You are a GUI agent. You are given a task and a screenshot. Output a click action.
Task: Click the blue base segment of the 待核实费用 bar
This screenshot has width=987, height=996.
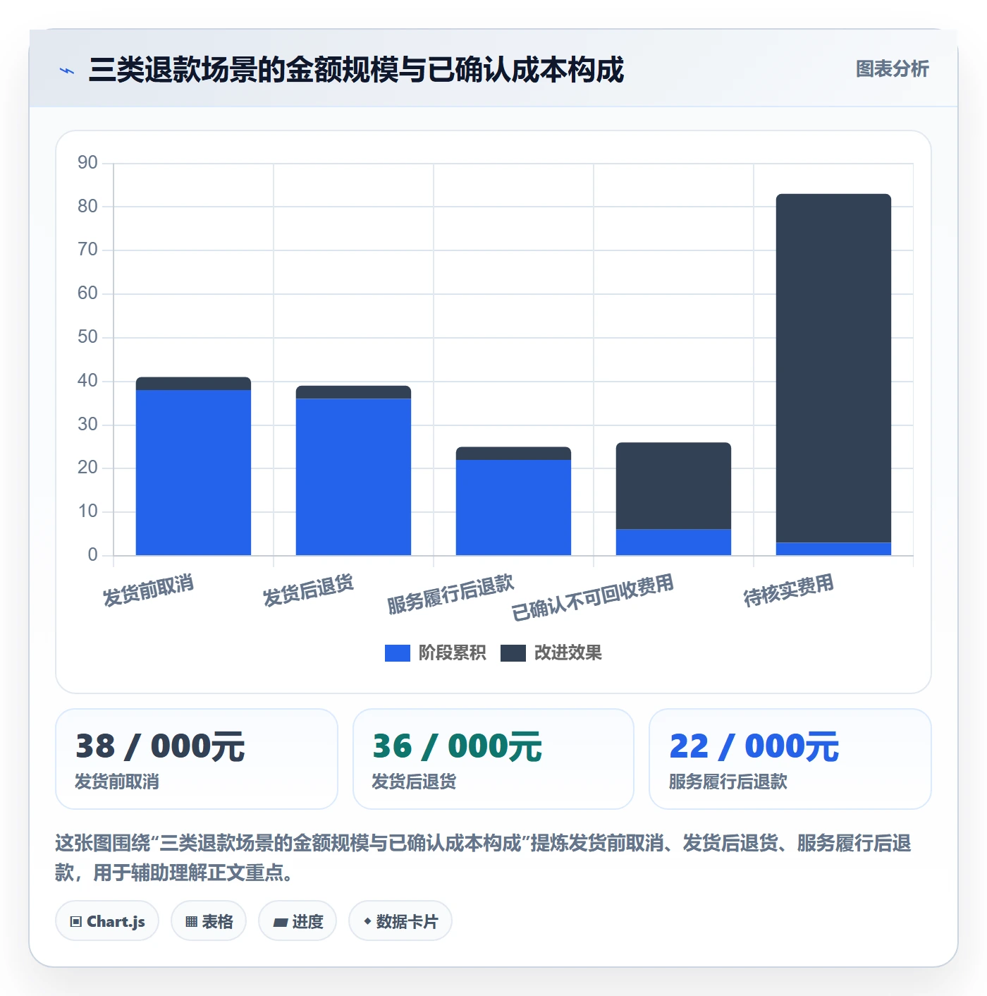[833, 549]
